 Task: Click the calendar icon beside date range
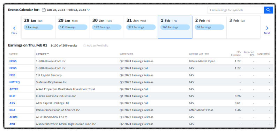click(44, 10)
